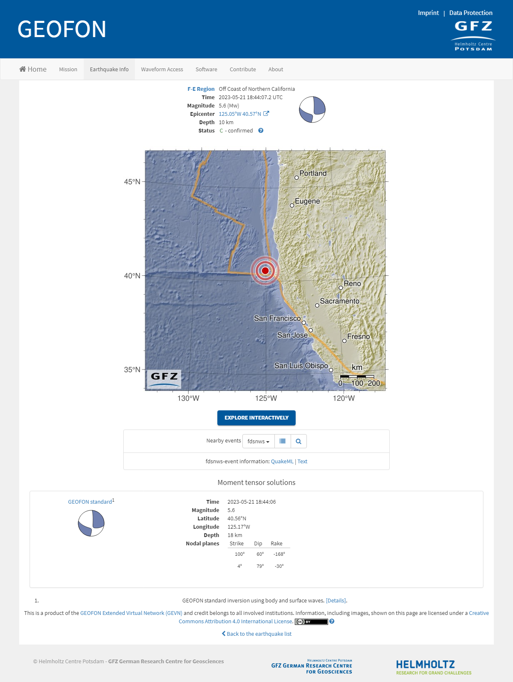
Task: Click the red epicenter marker on the map
Action: (265, 271)
